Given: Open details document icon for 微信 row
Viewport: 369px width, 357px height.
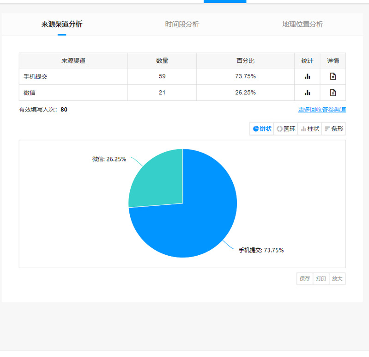Looking at the screenshot, I should (x=333, y=92).
